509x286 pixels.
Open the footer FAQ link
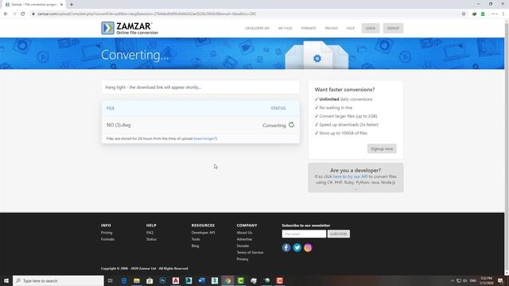pyautogui.click(x=150, y=233)
